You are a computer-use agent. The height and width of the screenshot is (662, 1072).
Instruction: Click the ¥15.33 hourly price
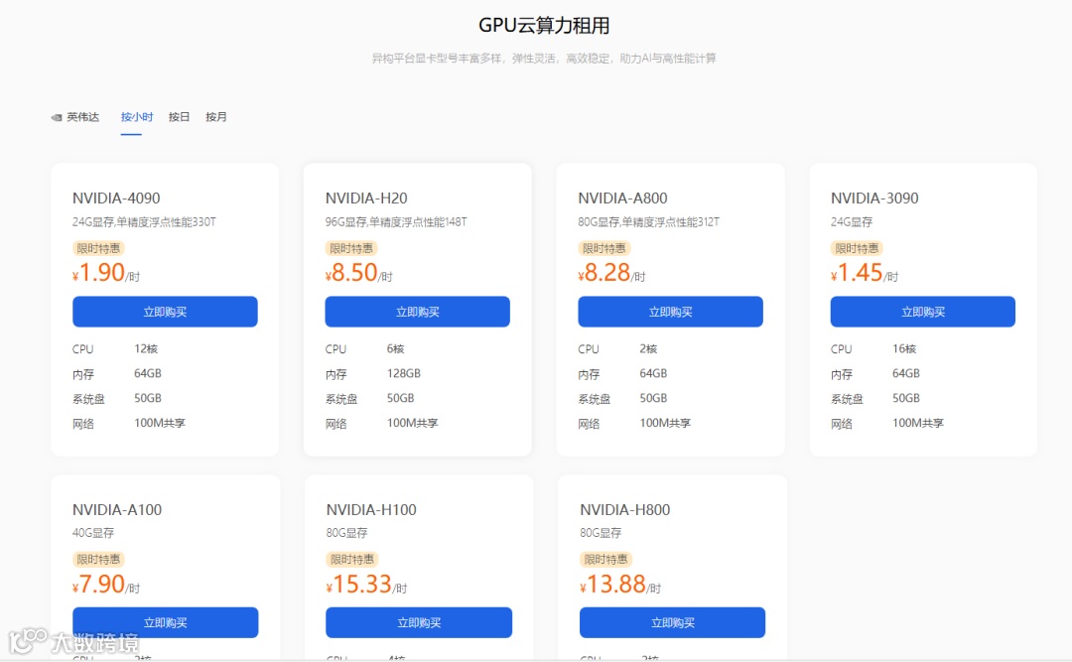(x=366, y=584)
